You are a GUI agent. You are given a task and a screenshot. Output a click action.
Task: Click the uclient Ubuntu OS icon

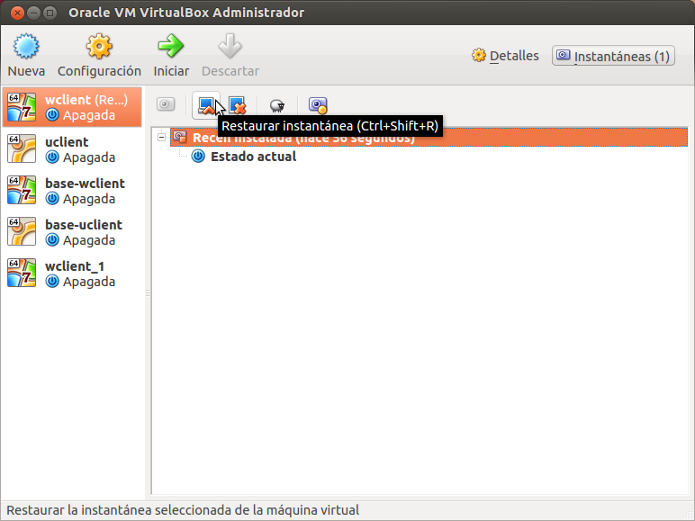coord(22,148)
